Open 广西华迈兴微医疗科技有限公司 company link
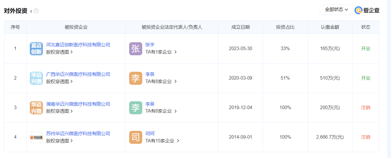This screenshot has width=391, height=158. tap(78, 74)
